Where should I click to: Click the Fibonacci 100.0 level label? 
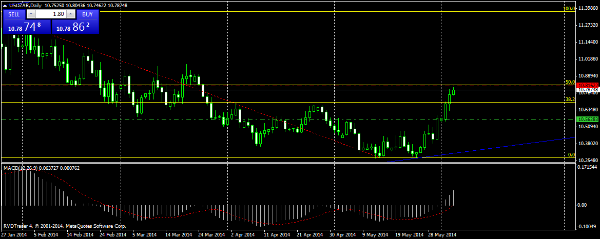[x=570, y=8]
